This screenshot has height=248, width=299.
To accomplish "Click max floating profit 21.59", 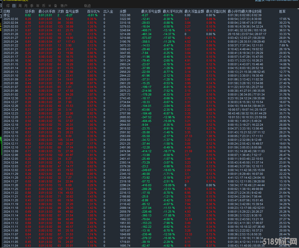I will [188, 151].
